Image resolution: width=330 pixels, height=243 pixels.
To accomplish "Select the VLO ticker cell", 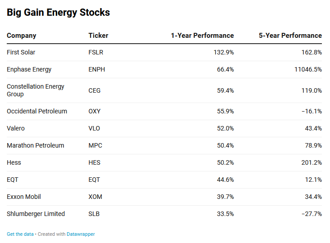I will coord(94,128).
